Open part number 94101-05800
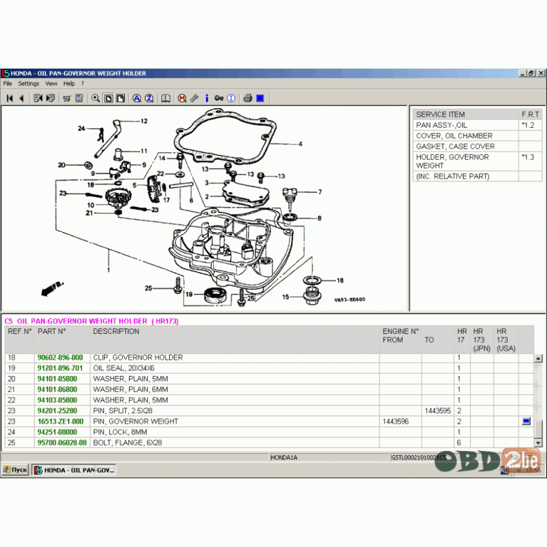 [x=58, y=379]
